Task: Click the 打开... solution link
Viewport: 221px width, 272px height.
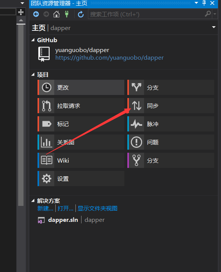Action: pyautogui.click(x=66, y=208)
